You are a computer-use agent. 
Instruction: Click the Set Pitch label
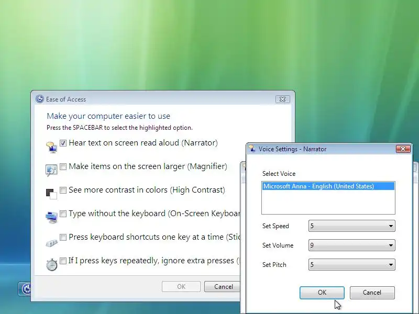(274, 265)
